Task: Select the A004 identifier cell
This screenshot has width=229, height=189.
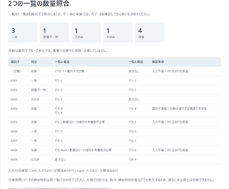Action: [x=14, y=108]
